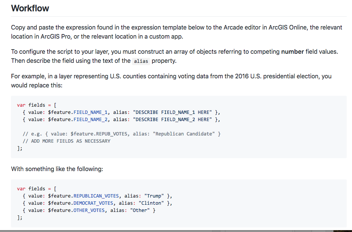The image size is (352, 232).
Task: Click the paragraph starting "Copy and paste"
Action: [176, 32]
